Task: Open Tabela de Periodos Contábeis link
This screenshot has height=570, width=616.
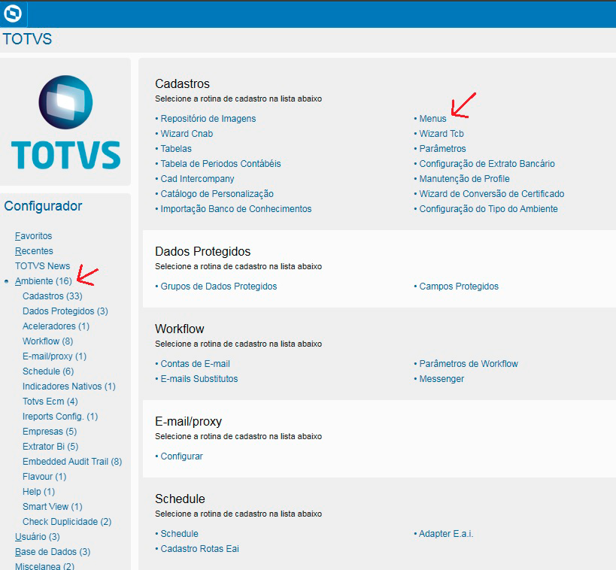Action: click(221, 164)
